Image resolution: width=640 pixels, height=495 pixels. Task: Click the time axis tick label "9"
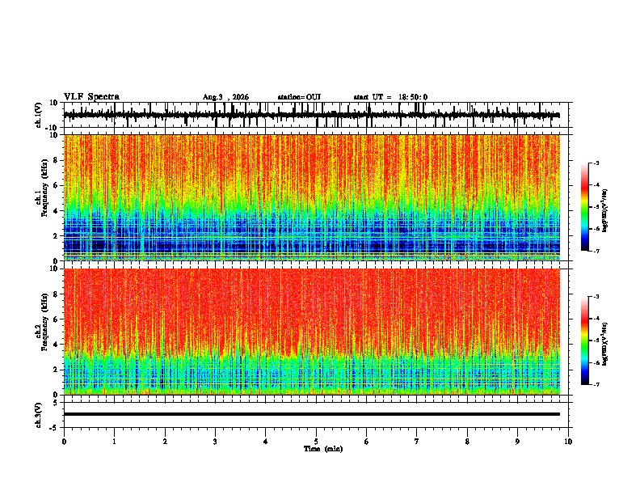click(517, 442)
